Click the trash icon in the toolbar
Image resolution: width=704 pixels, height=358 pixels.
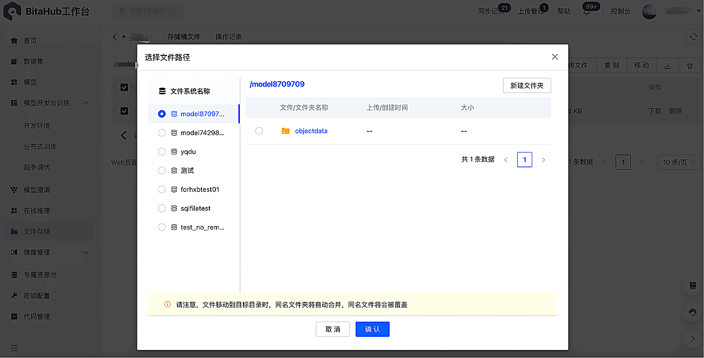coord(690,66)
